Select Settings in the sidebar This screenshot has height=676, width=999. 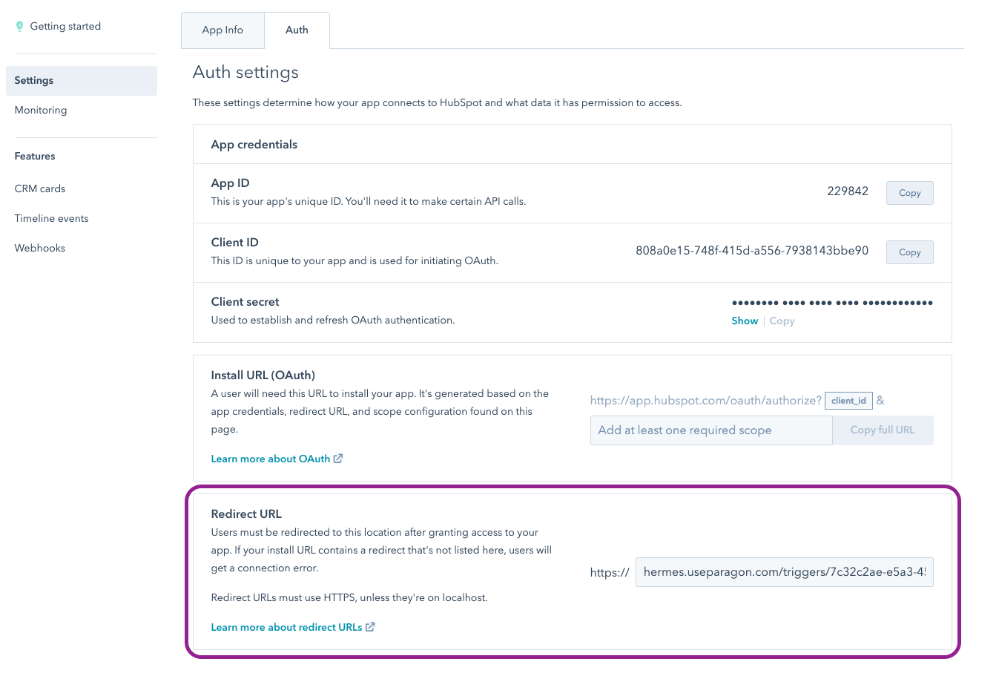pos(82,81)
